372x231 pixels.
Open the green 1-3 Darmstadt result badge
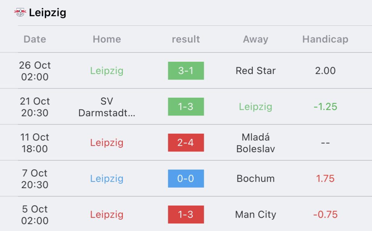[186, 107]
